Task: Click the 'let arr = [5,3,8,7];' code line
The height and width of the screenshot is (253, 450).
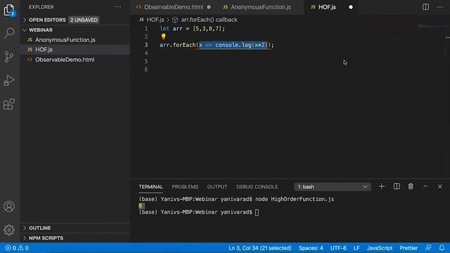Action: (x=192, y=29)
